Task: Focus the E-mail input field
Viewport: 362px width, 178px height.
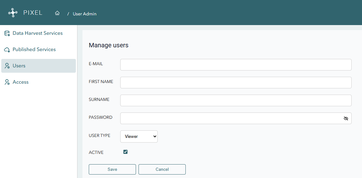Action: coord(235,65)
